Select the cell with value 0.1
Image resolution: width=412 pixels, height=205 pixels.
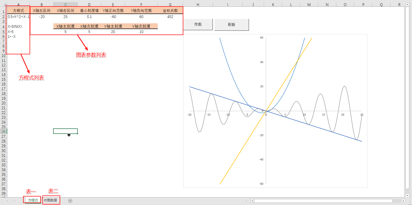click(x=89, y=17)
